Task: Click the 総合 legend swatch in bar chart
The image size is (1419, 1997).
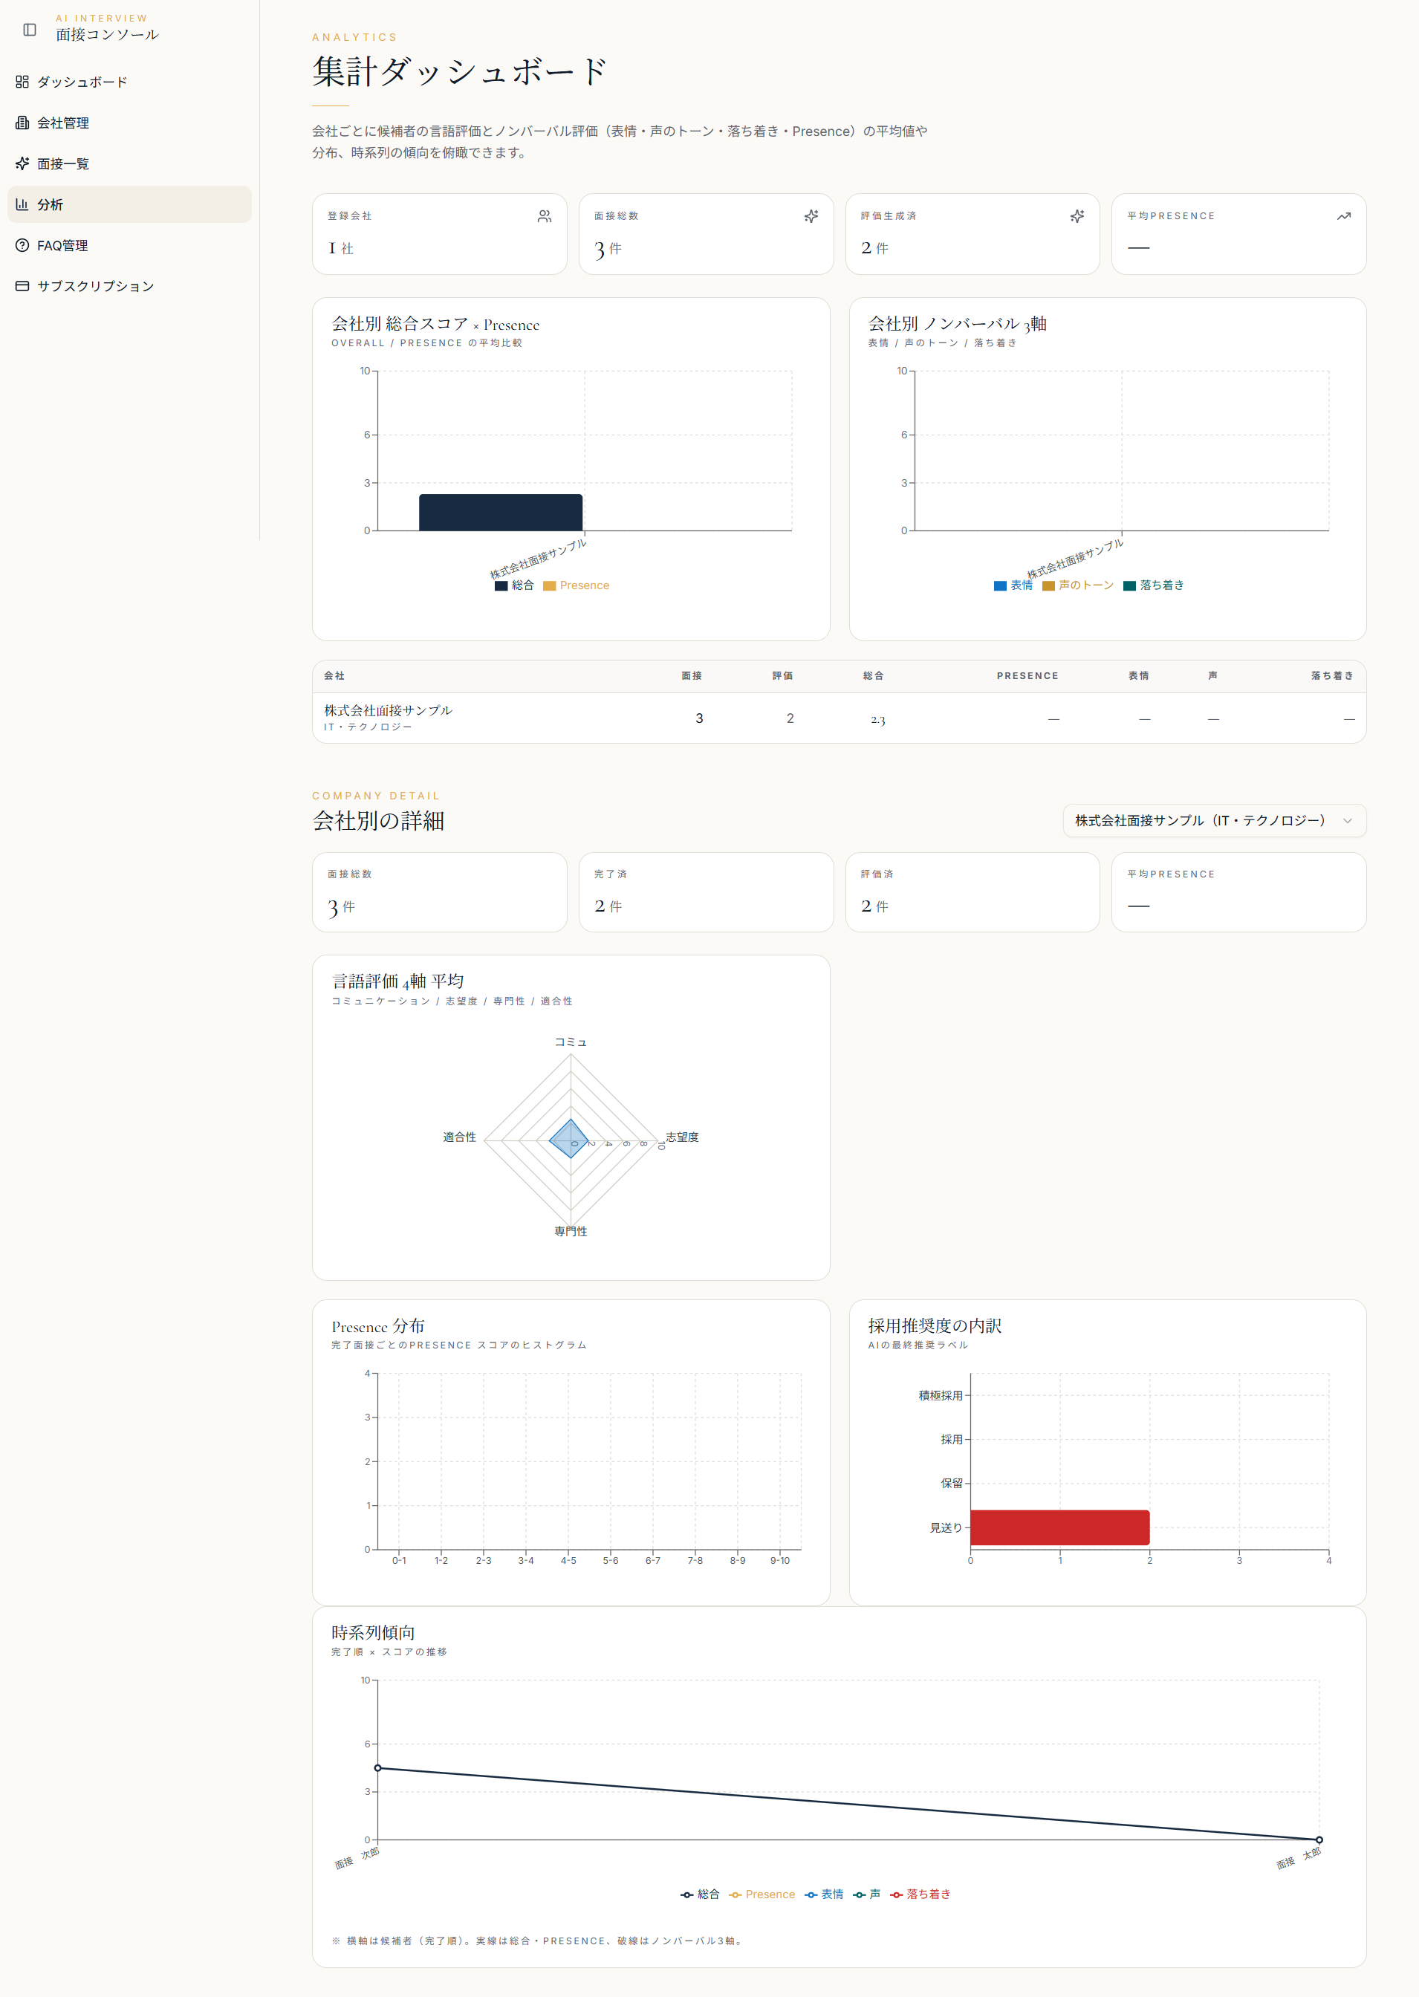Action: click(x=501, y=586)
